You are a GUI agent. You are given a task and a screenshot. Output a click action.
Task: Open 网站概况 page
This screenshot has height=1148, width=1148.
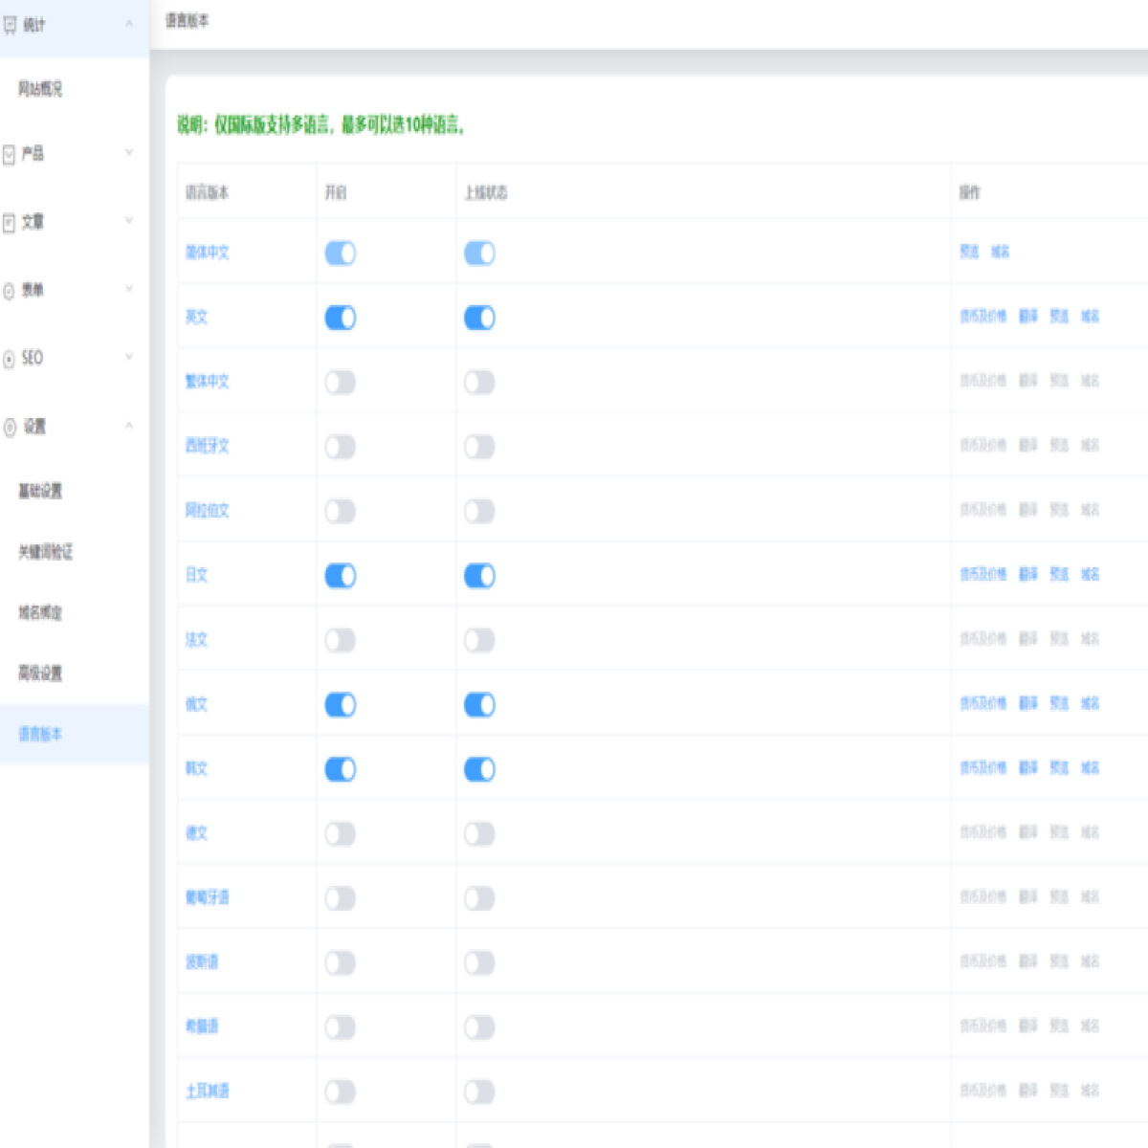(x=40, y=89)
